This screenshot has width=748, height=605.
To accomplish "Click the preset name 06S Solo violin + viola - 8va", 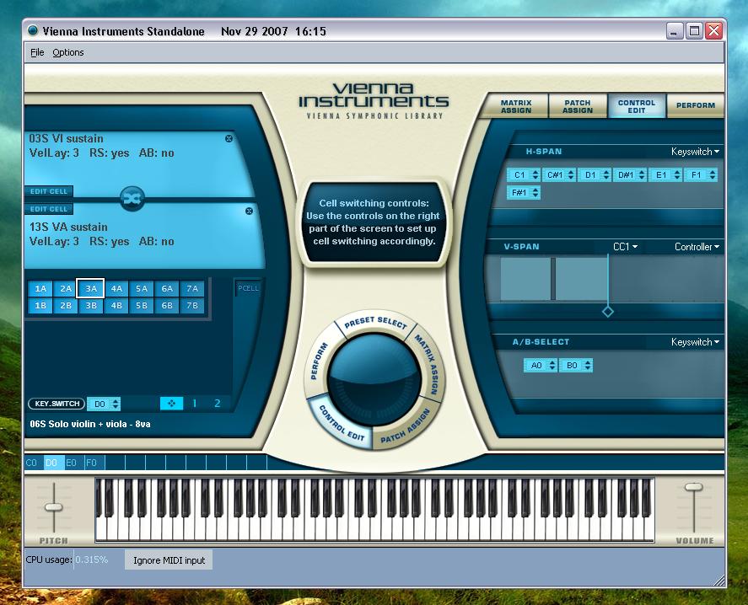I will point(90,424).
